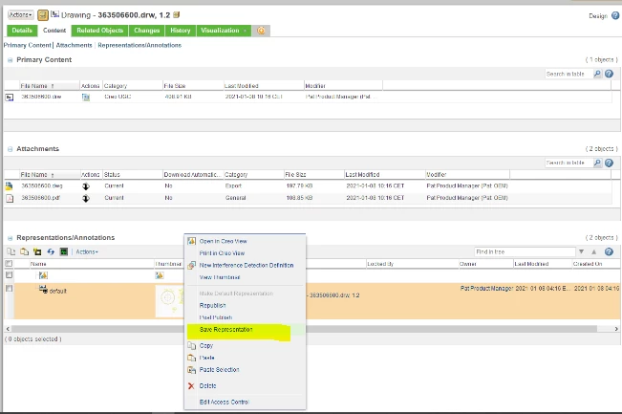Go to the History tab
This screenshot has width=622, height=414.
point(180,31)
